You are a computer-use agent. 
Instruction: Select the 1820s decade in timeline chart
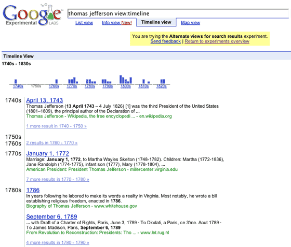coord(162,86)
